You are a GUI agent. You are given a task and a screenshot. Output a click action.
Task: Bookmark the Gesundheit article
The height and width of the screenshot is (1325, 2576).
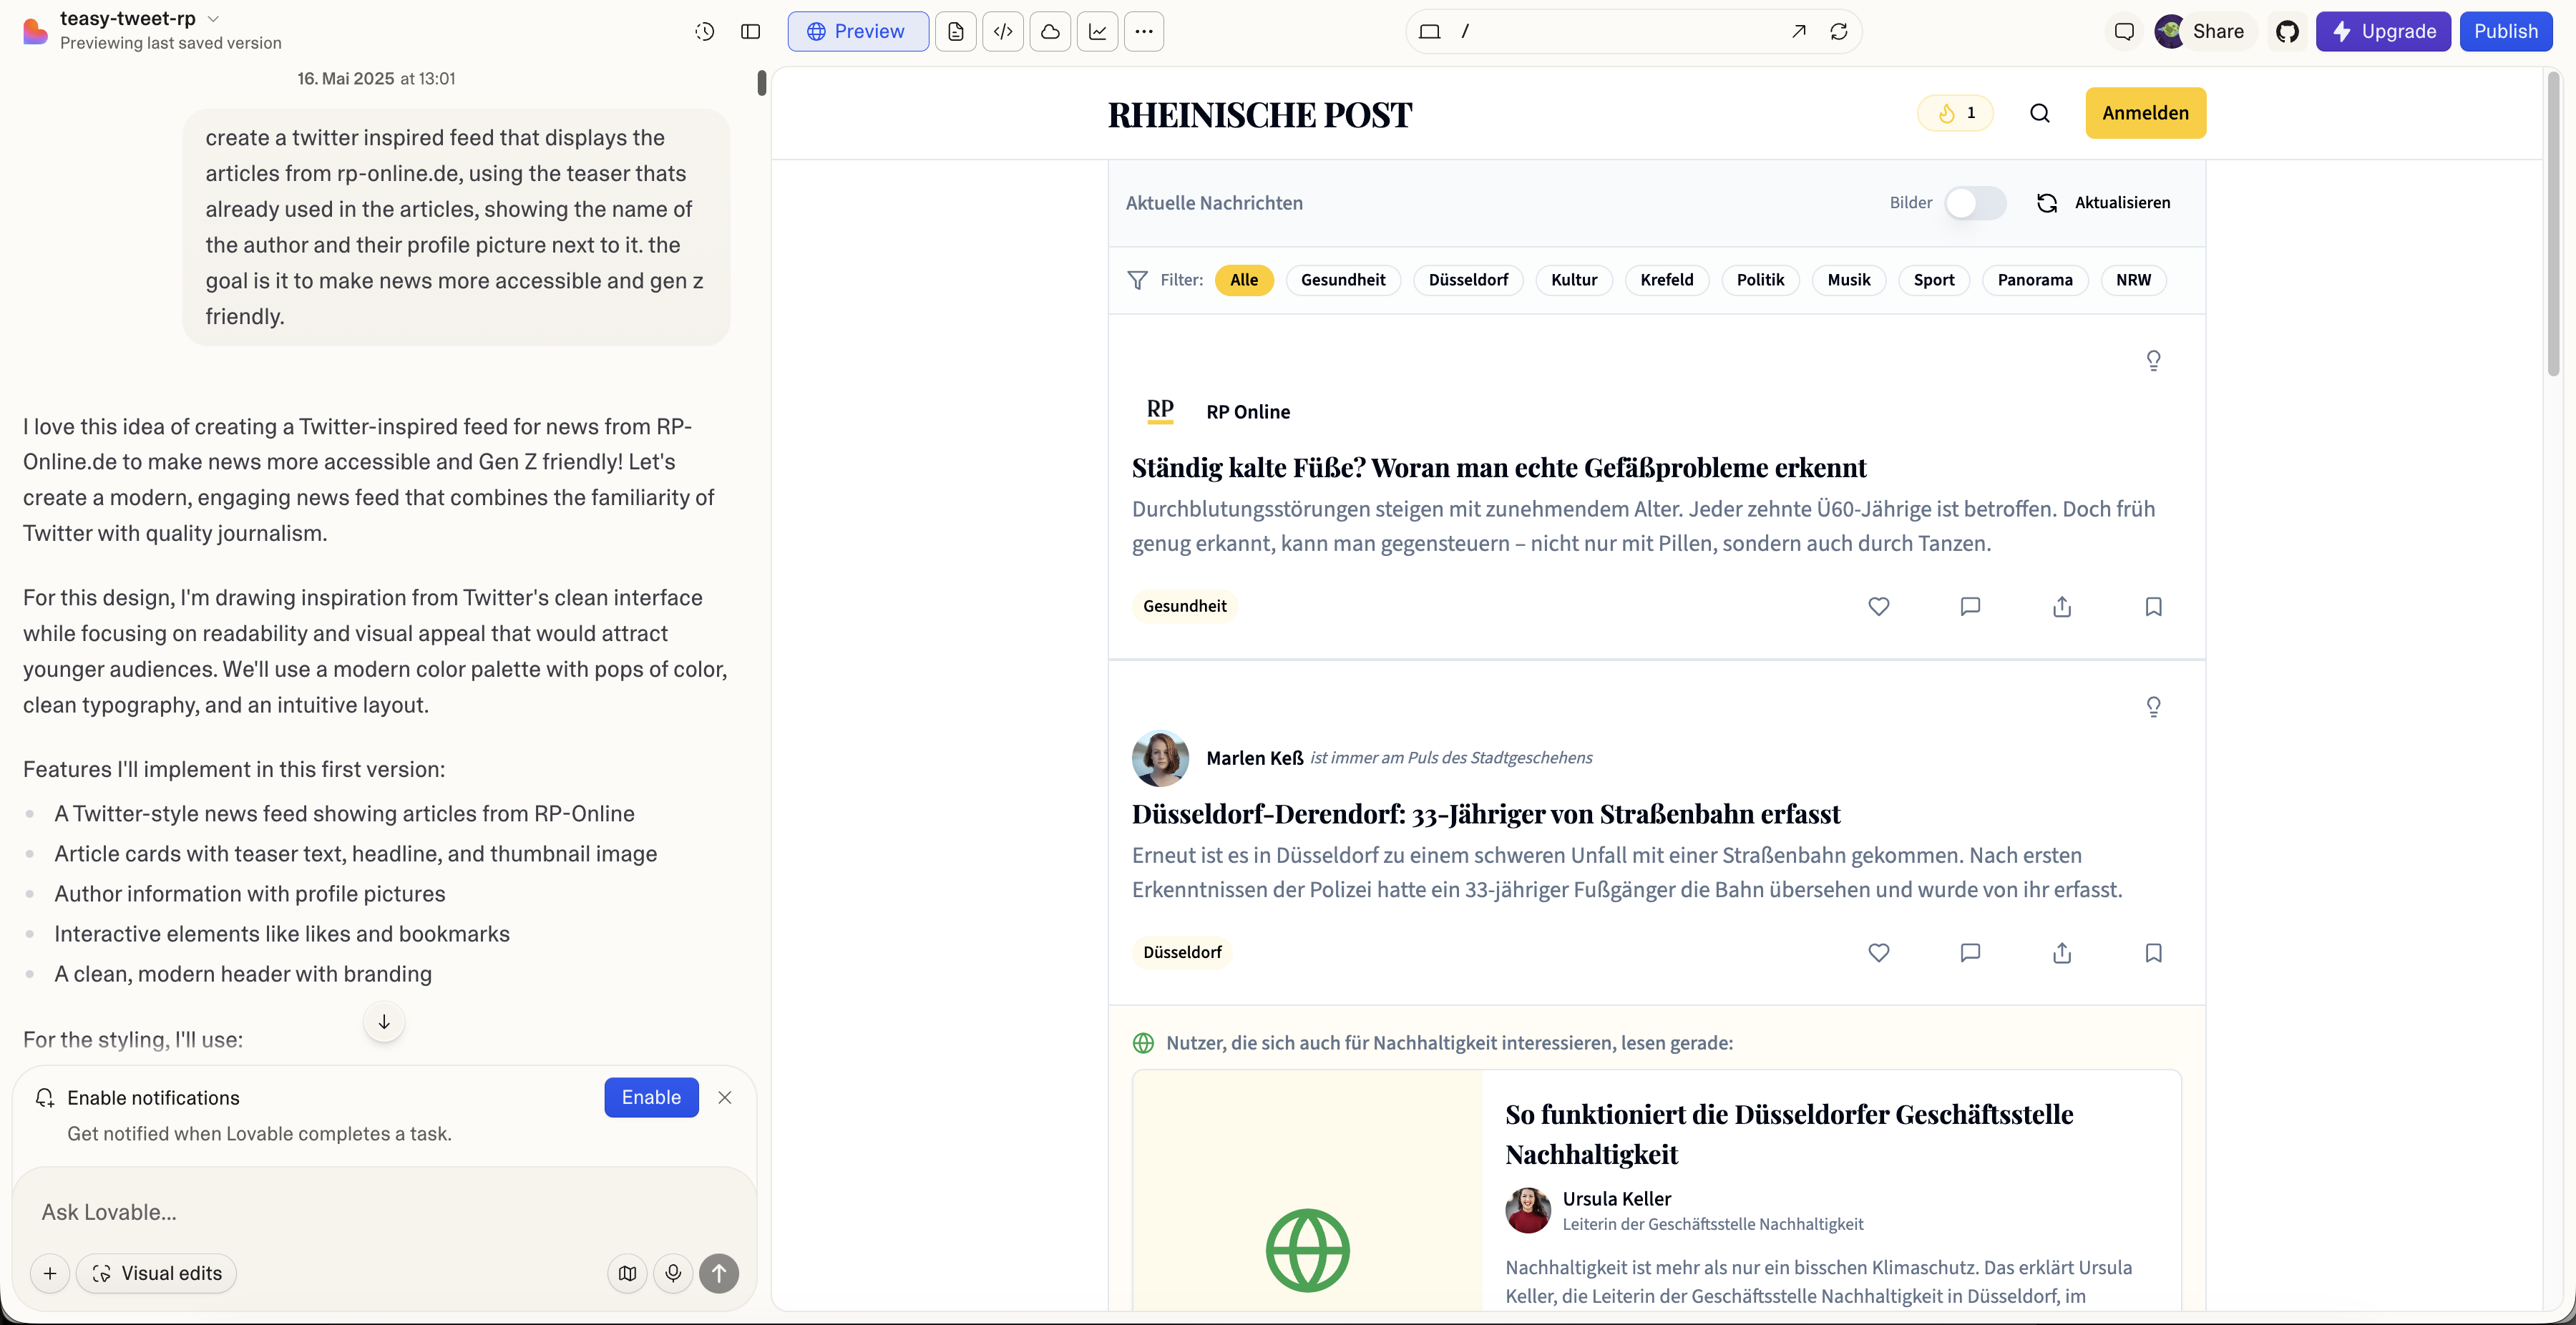2153,606
